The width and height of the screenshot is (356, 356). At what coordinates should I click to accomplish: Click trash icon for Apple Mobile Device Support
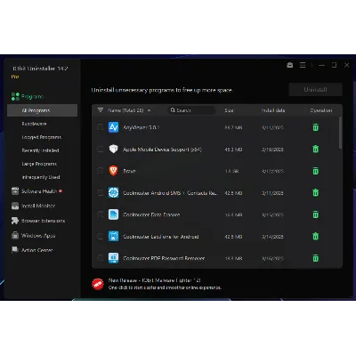click(316, 149)
